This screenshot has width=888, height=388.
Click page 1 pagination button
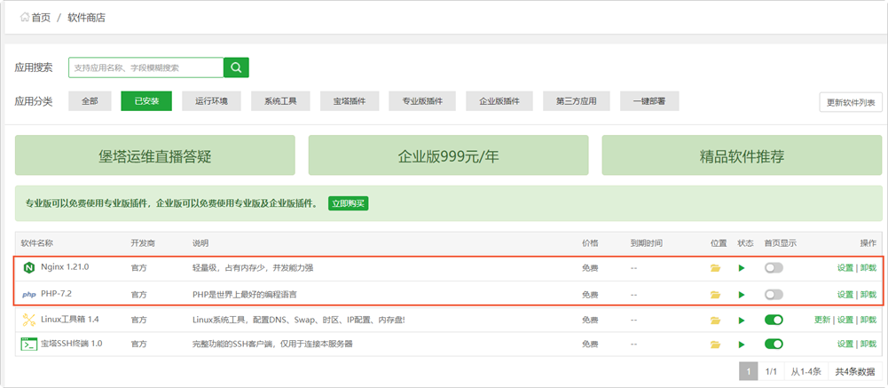click(x=748, y=371)
